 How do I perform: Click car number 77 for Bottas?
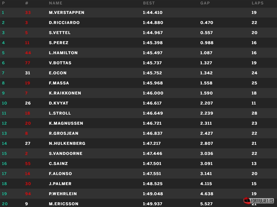click(x=28, y=63)
